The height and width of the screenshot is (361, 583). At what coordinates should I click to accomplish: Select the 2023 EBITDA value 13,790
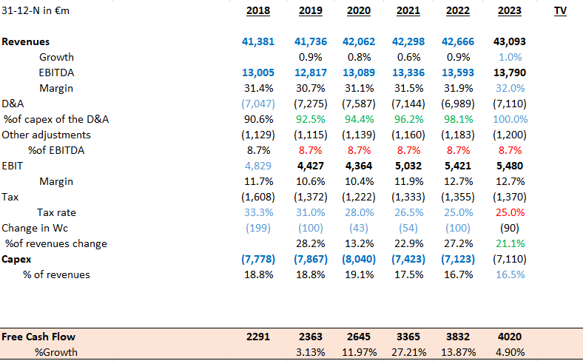pyautogui.click(x=509, y=73)
